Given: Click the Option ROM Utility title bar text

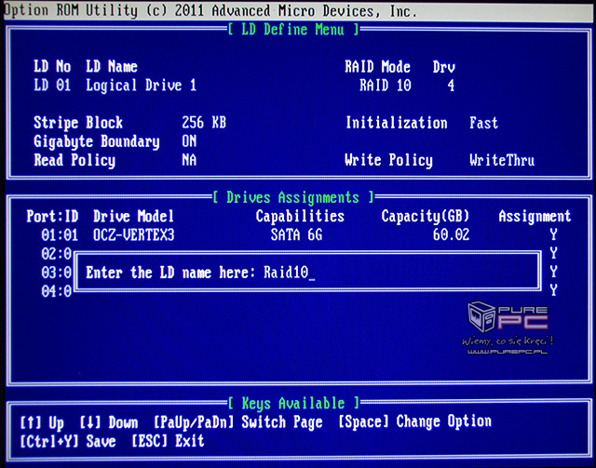Looking at the screenshot, I should pos(210,10).
